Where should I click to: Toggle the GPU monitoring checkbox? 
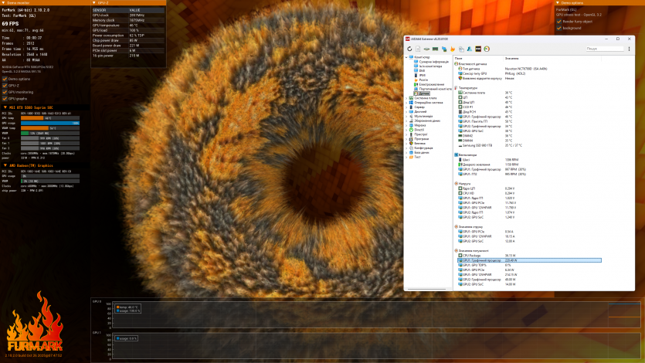pos(5,92)
